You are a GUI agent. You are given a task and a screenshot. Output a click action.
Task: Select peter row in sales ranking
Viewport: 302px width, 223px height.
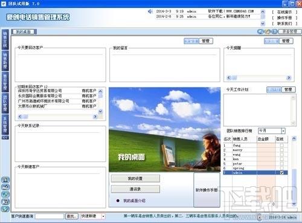tap(255, 164)
